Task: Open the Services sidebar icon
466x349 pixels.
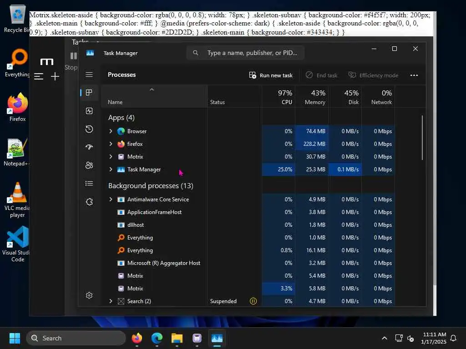Action: [89, 202]
